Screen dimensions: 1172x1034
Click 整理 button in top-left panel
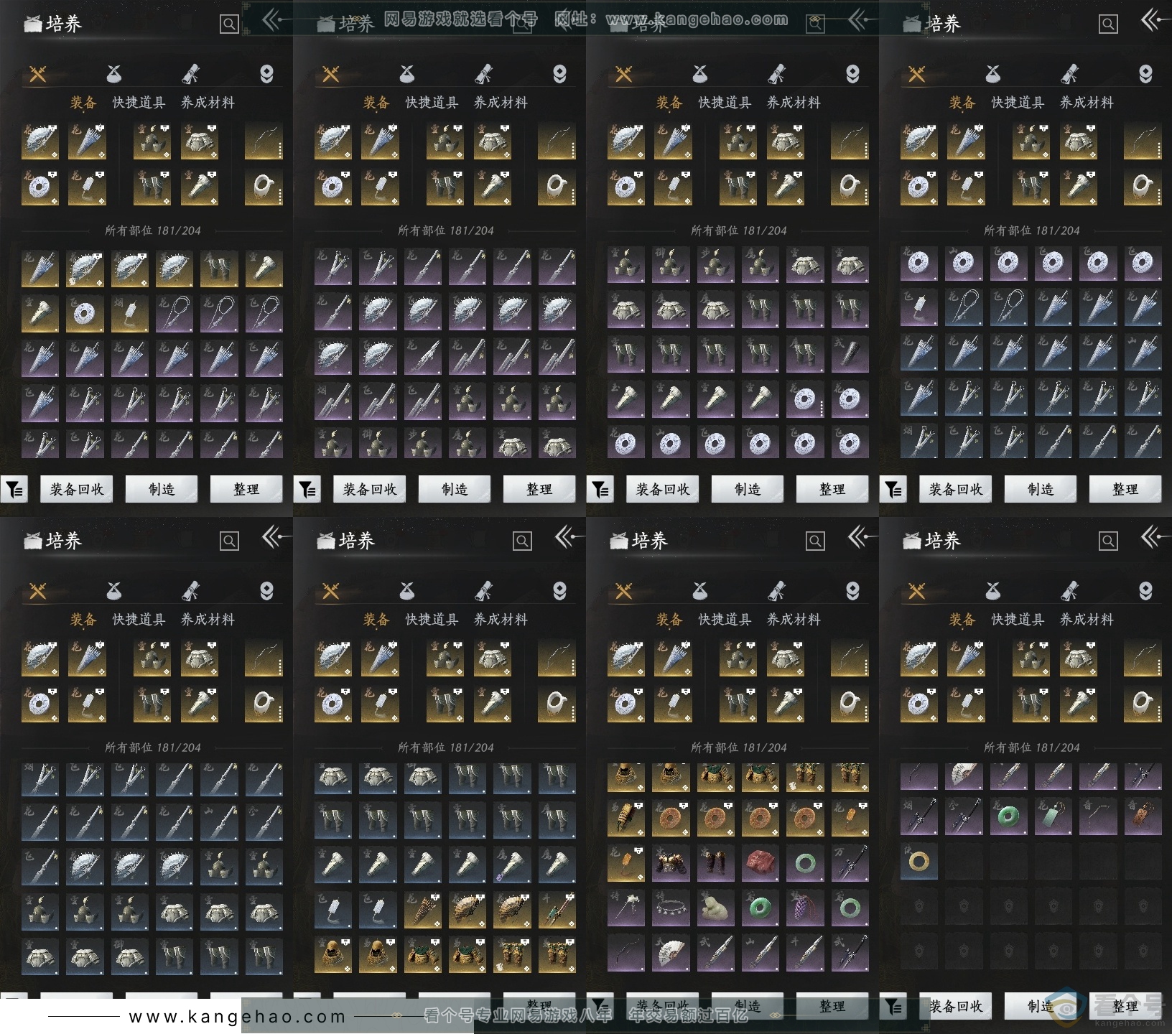(246, 490)
